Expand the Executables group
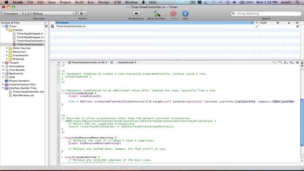Screen dimensions: 304x171 [x=3, y=66]
